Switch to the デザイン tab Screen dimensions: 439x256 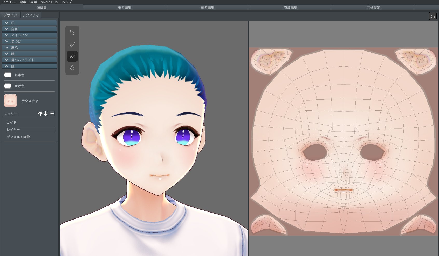tap(10, 15)
